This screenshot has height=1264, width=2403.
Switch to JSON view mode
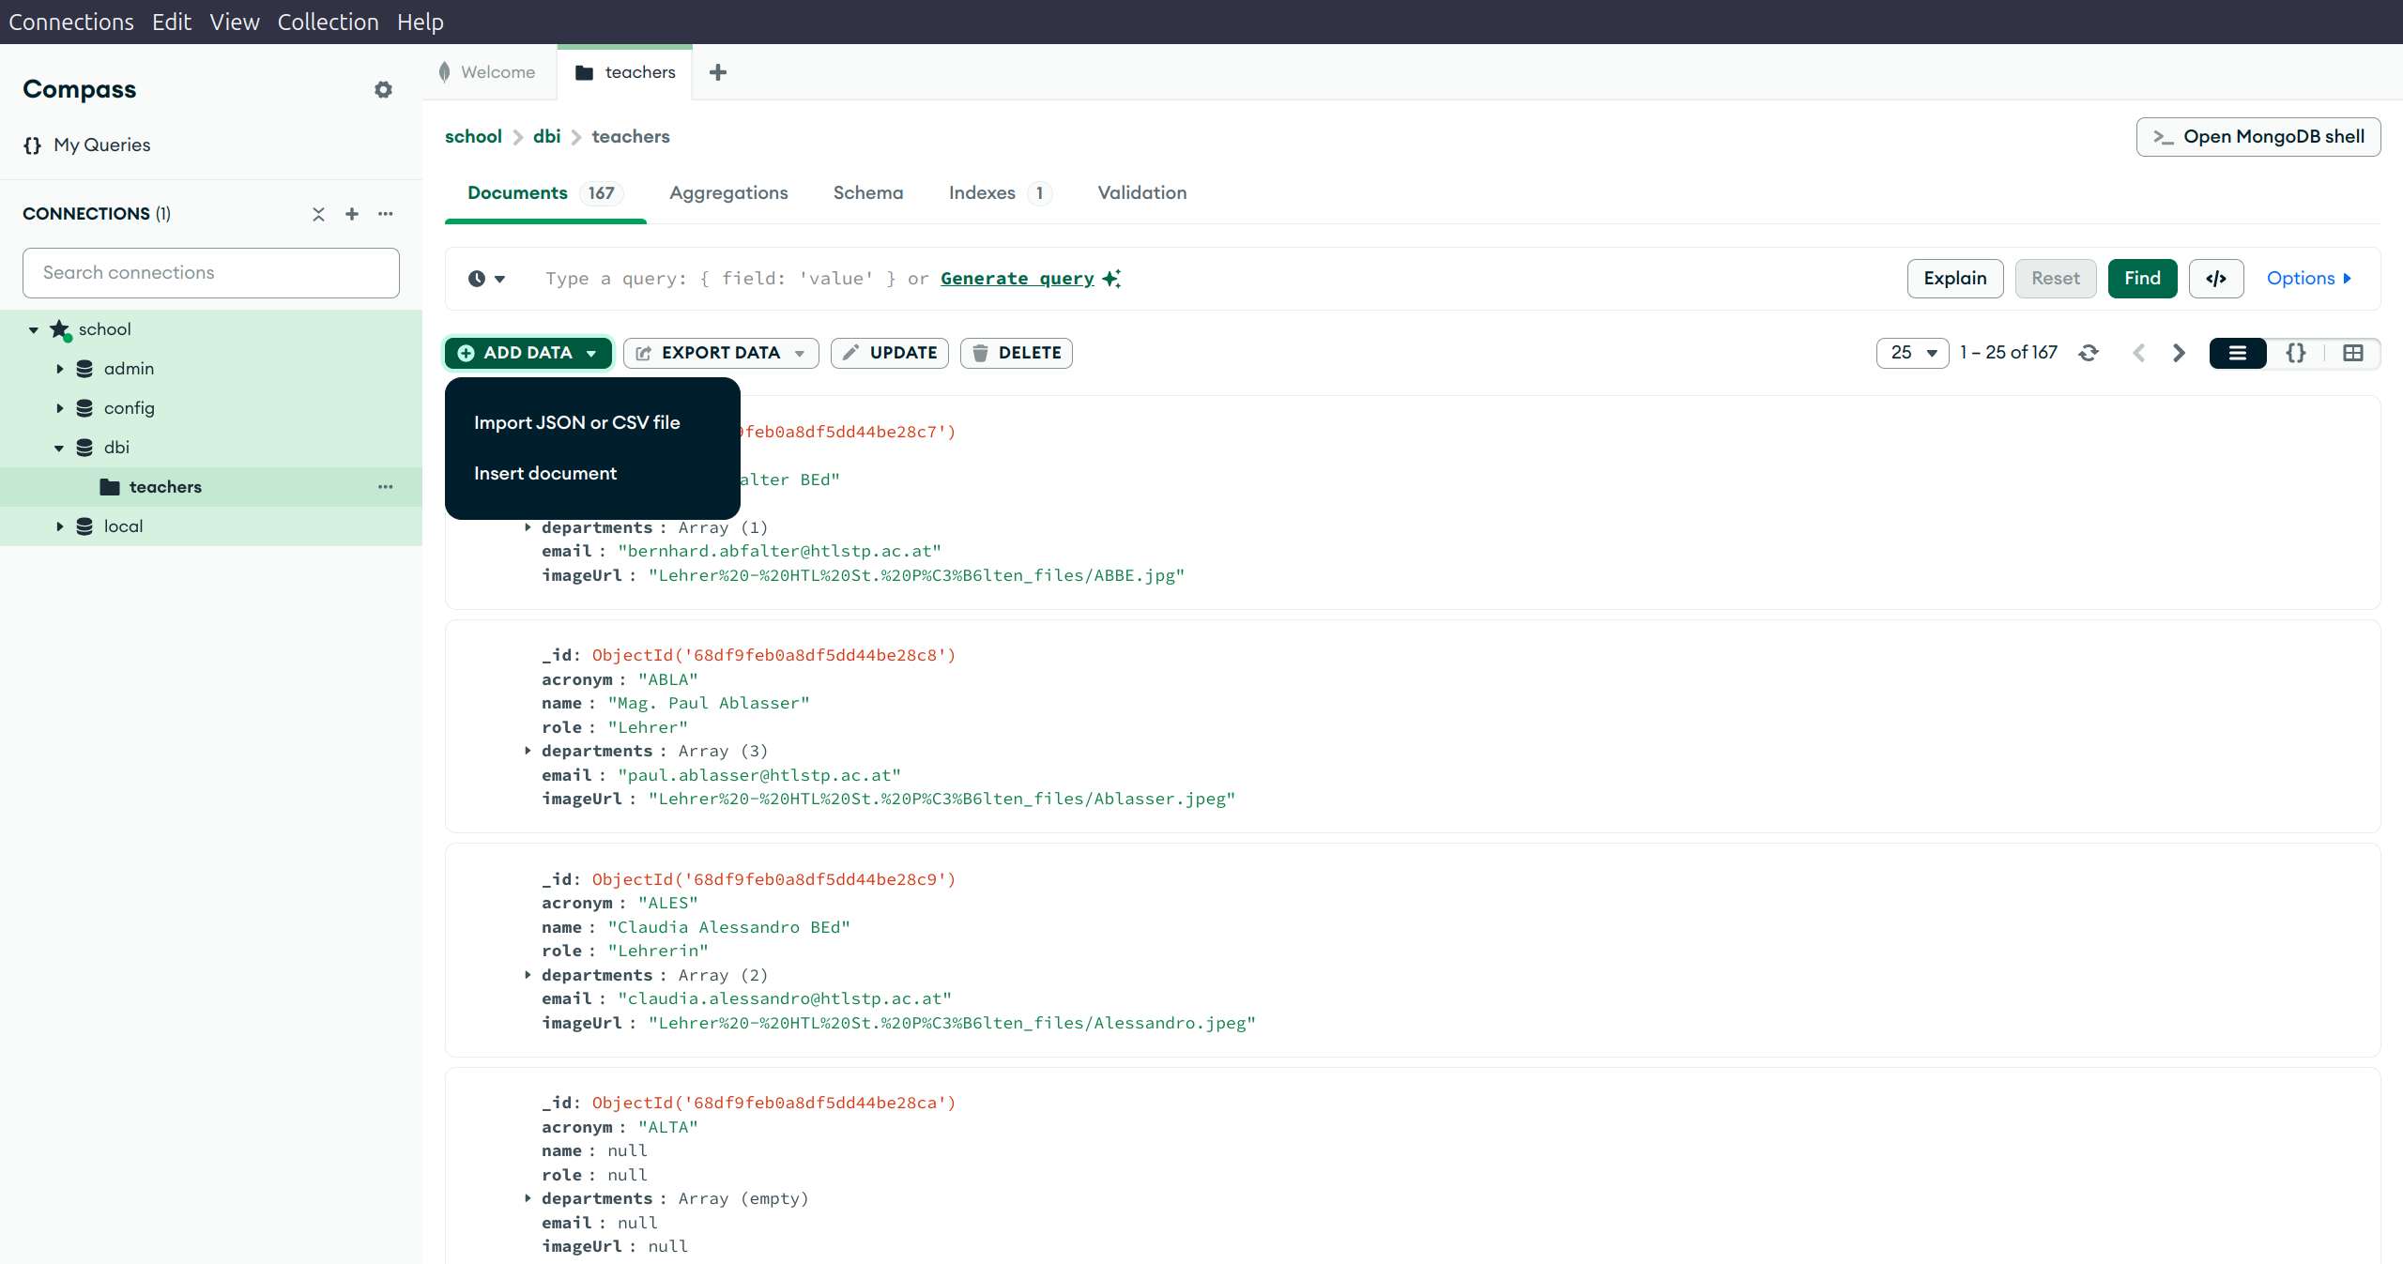pos(2295,353)
